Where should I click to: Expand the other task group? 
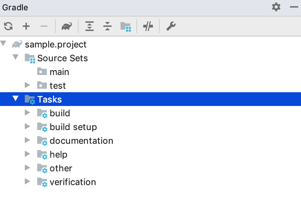click(x=28, y=168)
